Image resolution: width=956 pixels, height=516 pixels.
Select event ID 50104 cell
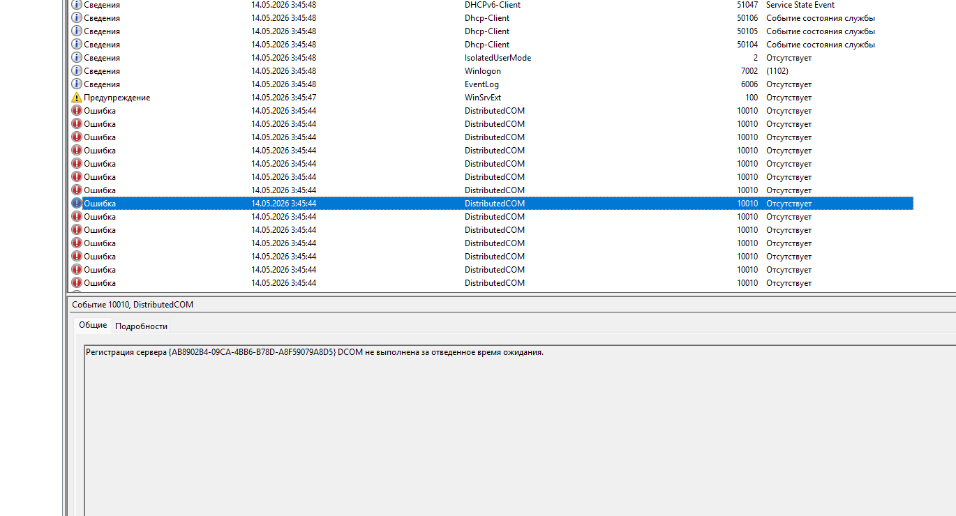click(747, 45)
